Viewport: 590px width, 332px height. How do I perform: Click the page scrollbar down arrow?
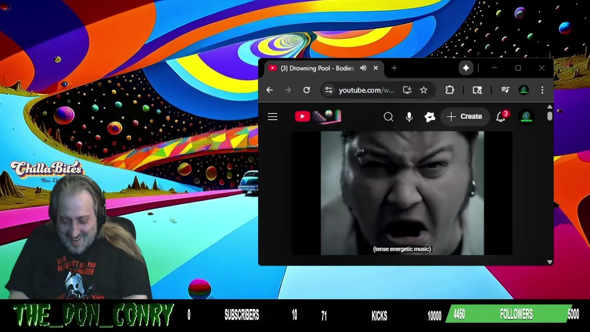click(550, 262)
